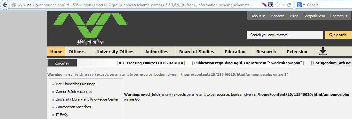Open the University Offices menu item
The height and width of the screenshot is (119, 352).
(116, 52)
